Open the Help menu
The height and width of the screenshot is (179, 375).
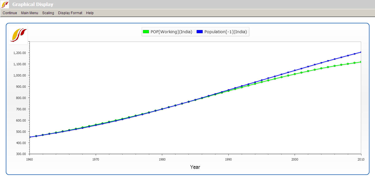pos(90,13)
